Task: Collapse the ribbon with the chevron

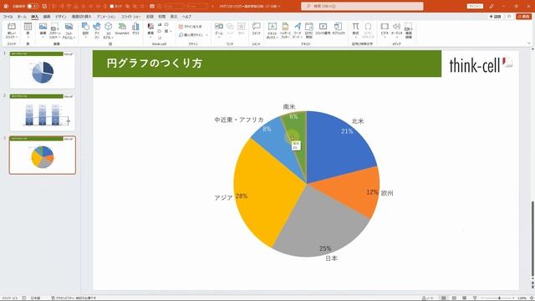Action: tap(529, 43)
